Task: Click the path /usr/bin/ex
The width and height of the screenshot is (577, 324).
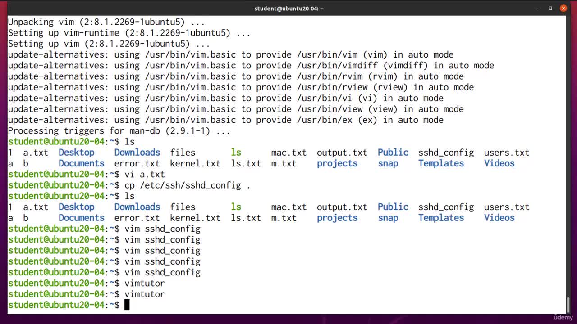Action: (325, 120)
